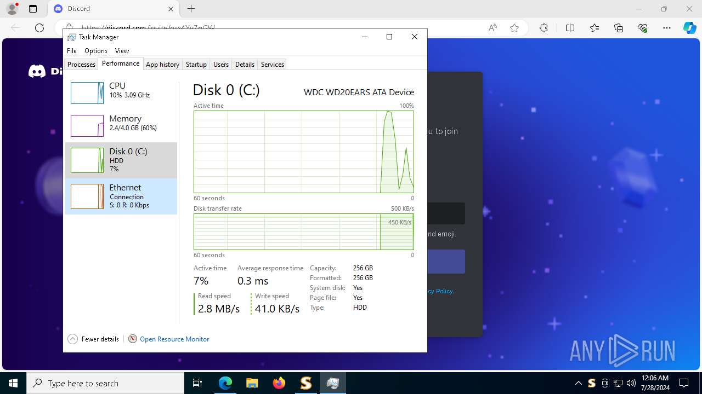
Task: Click the 0.3 ms average response time
Action: pos(253,281)
